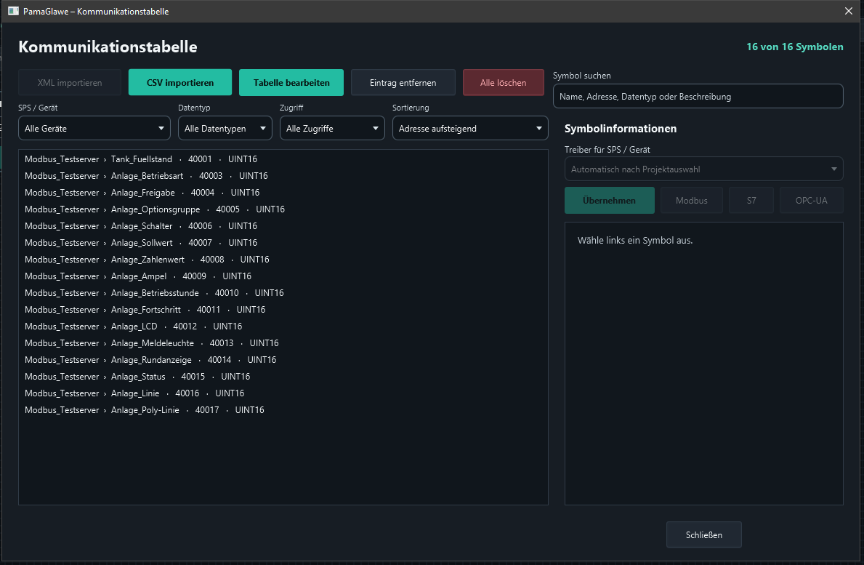This screenshot has height=565, width=864.
Task: Select the Anlage_Betriebsart 40003 row
Action: pyautogui.click(x=283, y=176)
